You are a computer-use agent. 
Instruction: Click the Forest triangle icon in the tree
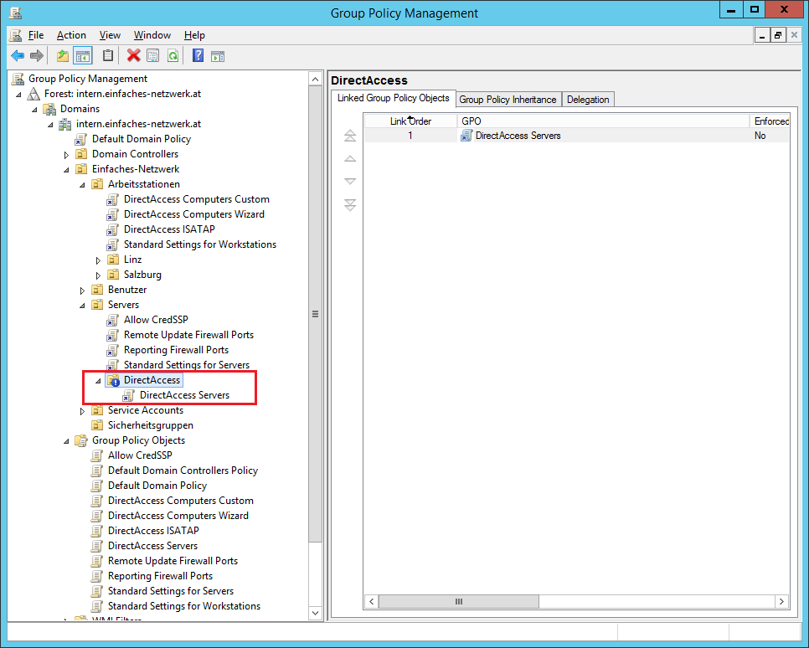(33, 94)
